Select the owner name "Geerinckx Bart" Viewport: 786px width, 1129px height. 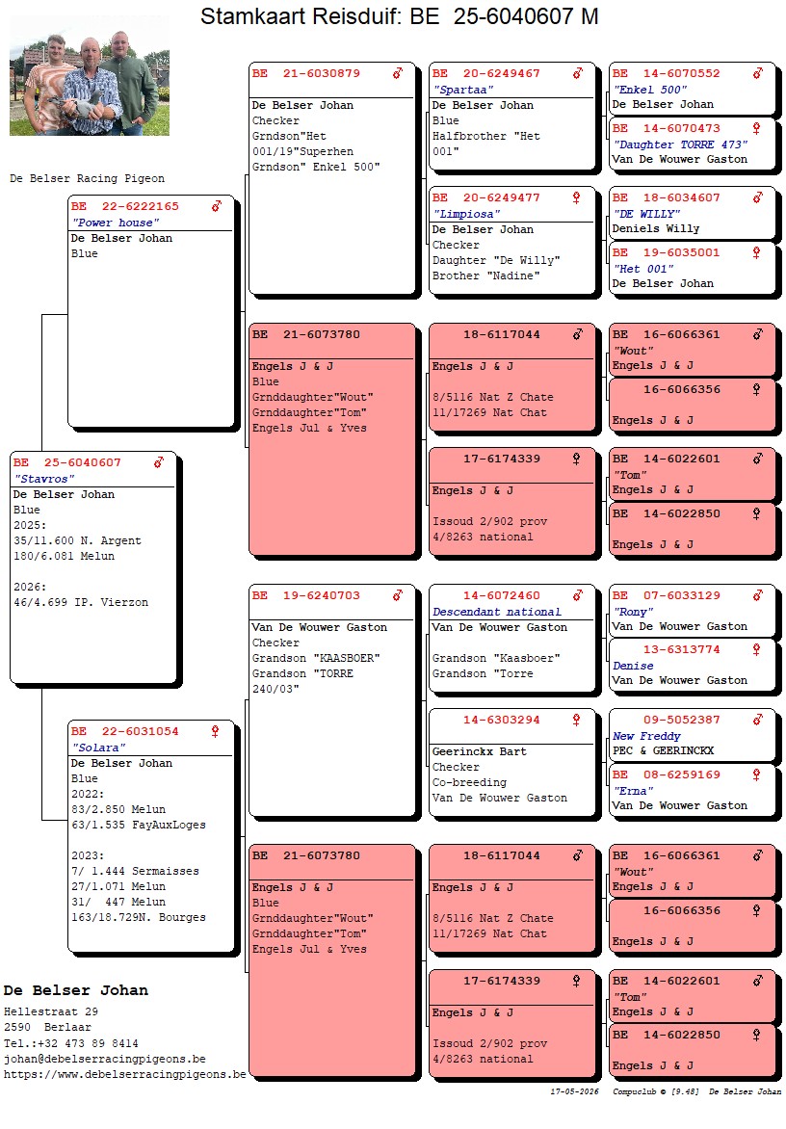[x=480, y=751]
